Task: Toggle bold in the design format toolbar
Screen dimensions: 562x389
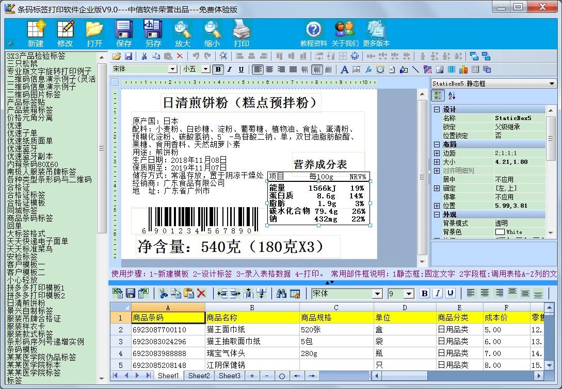Action: pos(218,70)
